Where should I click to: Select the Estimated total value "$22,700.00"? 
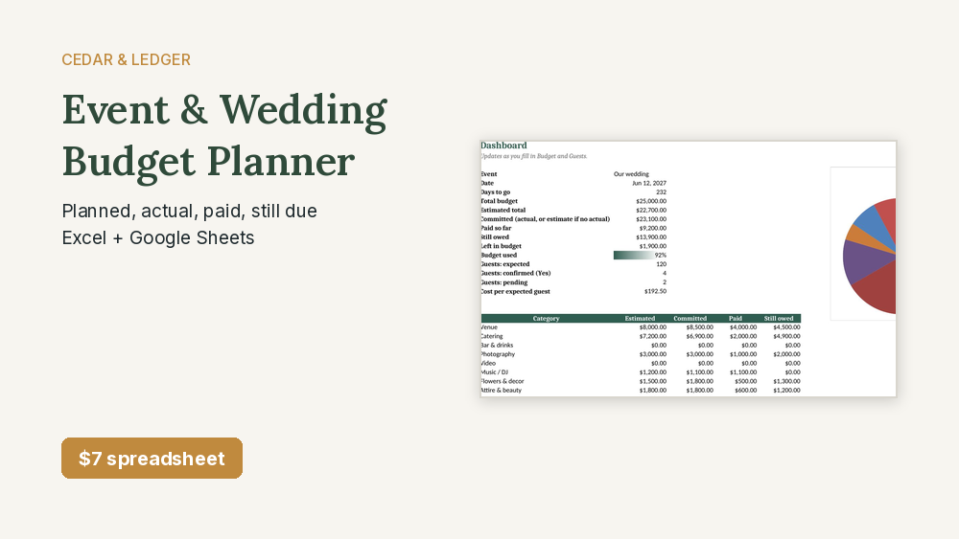pos(651,210)
